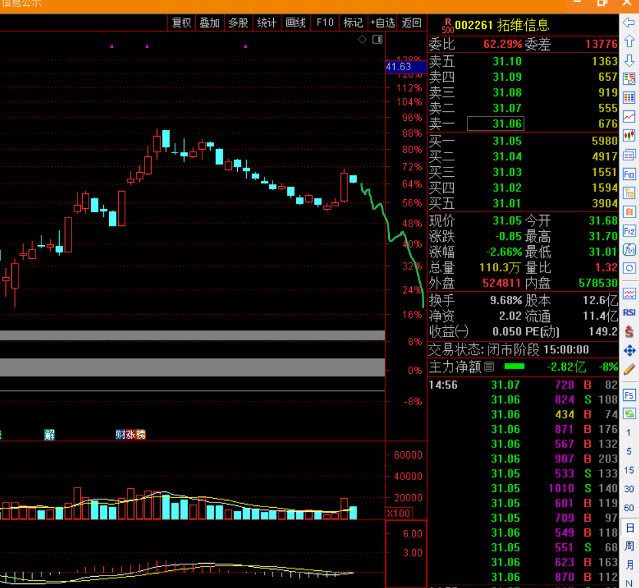639x588 pixels.
Task: Click the 14:56 trade time entry
Action: pyautogui.click(x=443, y=385)
